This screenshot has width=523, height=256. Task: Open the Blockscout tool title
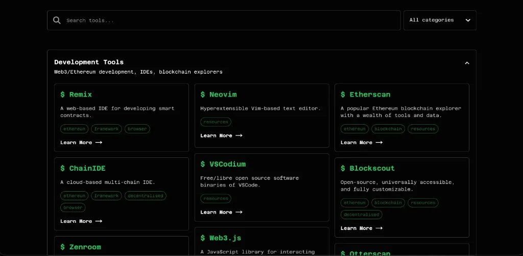pyautogui.click(x=371, y=168)
